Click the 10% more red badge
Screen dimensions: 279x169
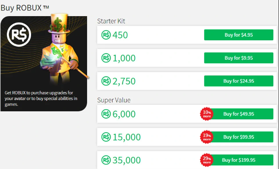tap(206, 114)
